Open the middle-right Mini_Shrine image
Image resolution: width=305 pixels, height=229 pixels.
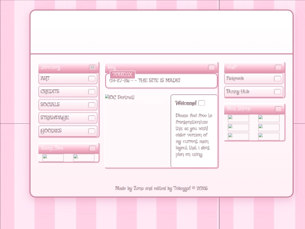[x=269, y=127]
